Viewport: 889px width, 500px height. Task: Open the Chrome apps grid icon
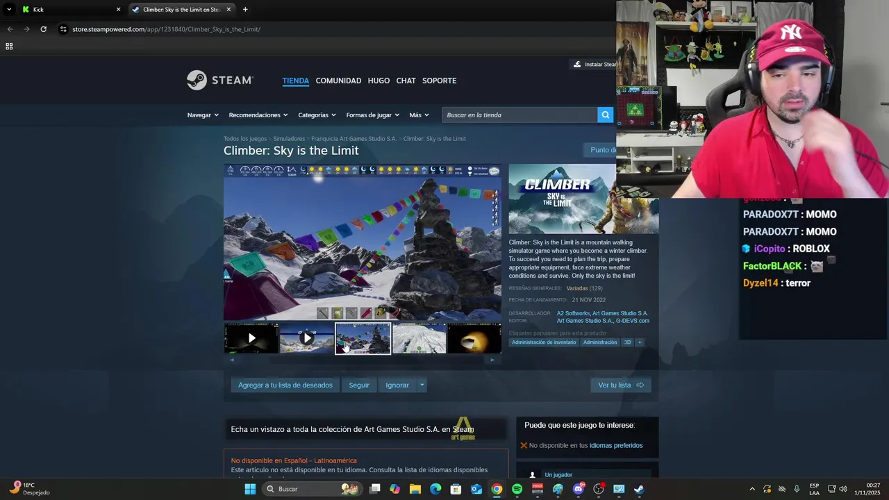pyautogui.click(x=9, y=47)
